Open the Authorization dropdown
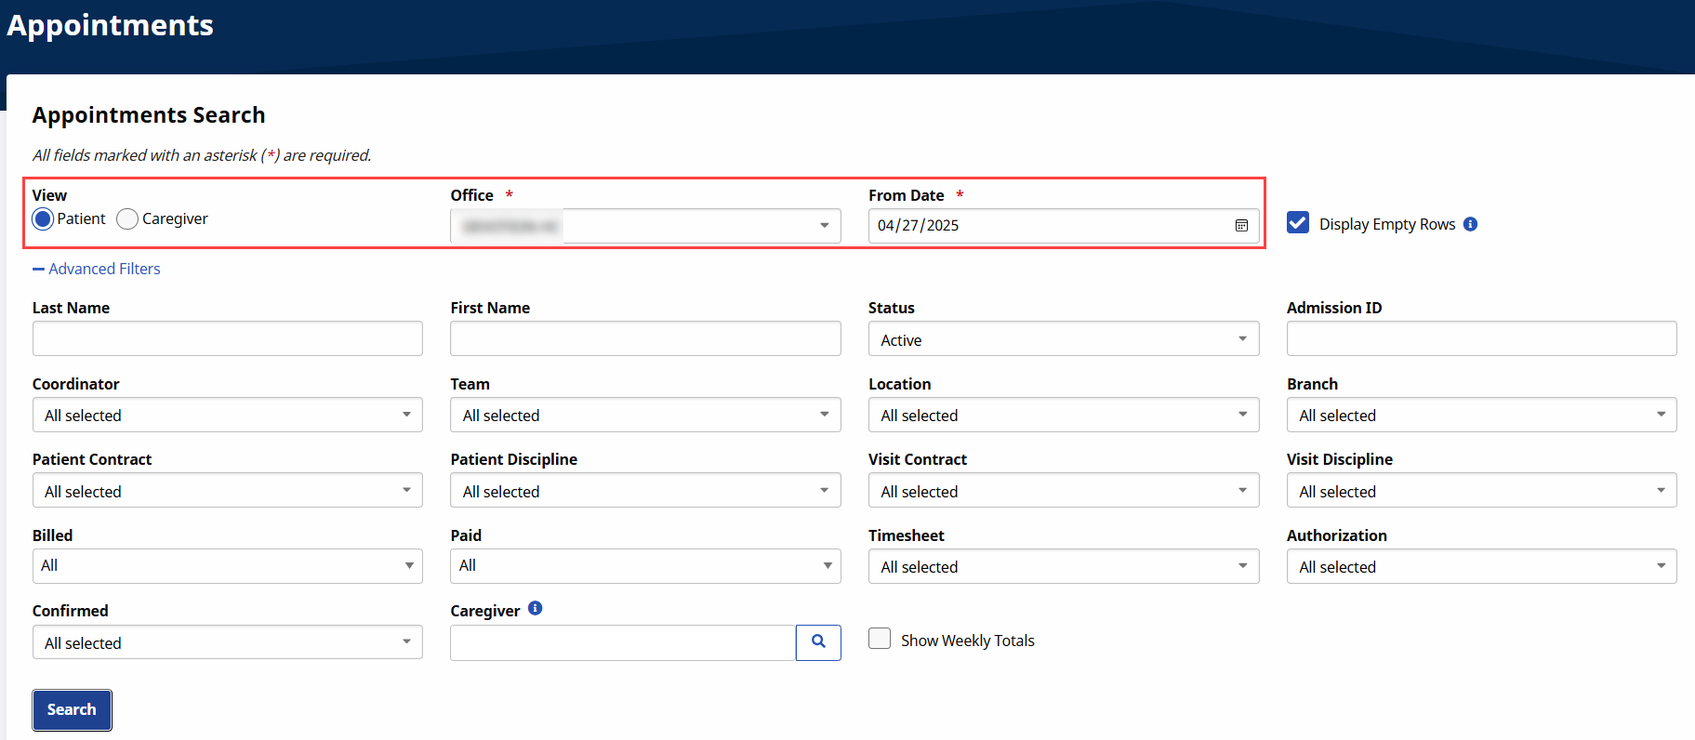The image size is (1695, 740). click(1480, 567)
